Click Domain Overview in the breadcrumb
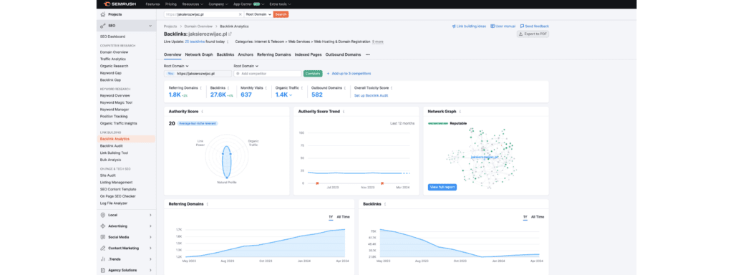The image size is (733, 275). (198, 26)
